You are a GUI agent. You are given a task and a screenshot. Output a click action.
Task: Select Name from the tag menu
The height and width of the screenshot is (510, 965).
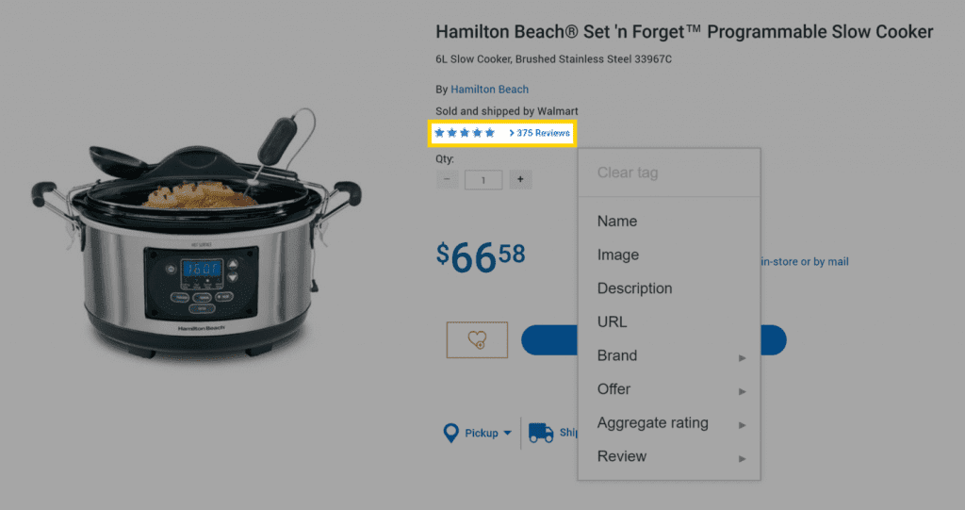(x=617, y=222)
